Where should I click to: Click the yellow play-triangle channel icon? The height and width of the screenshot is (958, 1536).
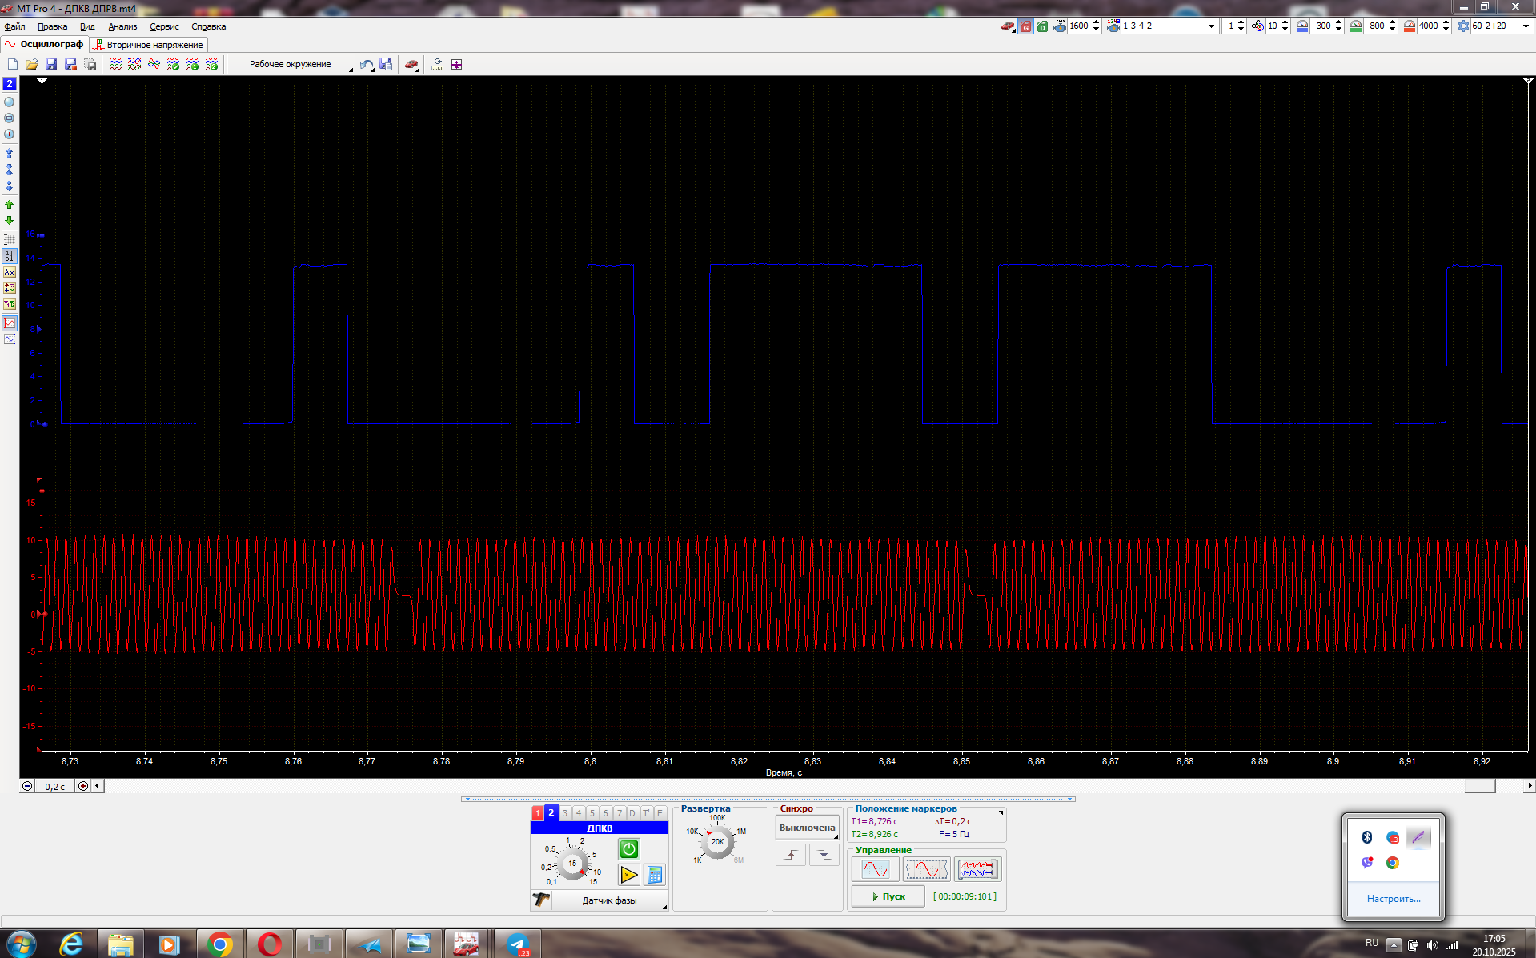pyautogui.click(x=628, y=875)
